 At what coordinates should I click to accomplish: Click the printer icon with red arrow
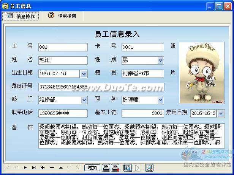(x=115, y=168)
